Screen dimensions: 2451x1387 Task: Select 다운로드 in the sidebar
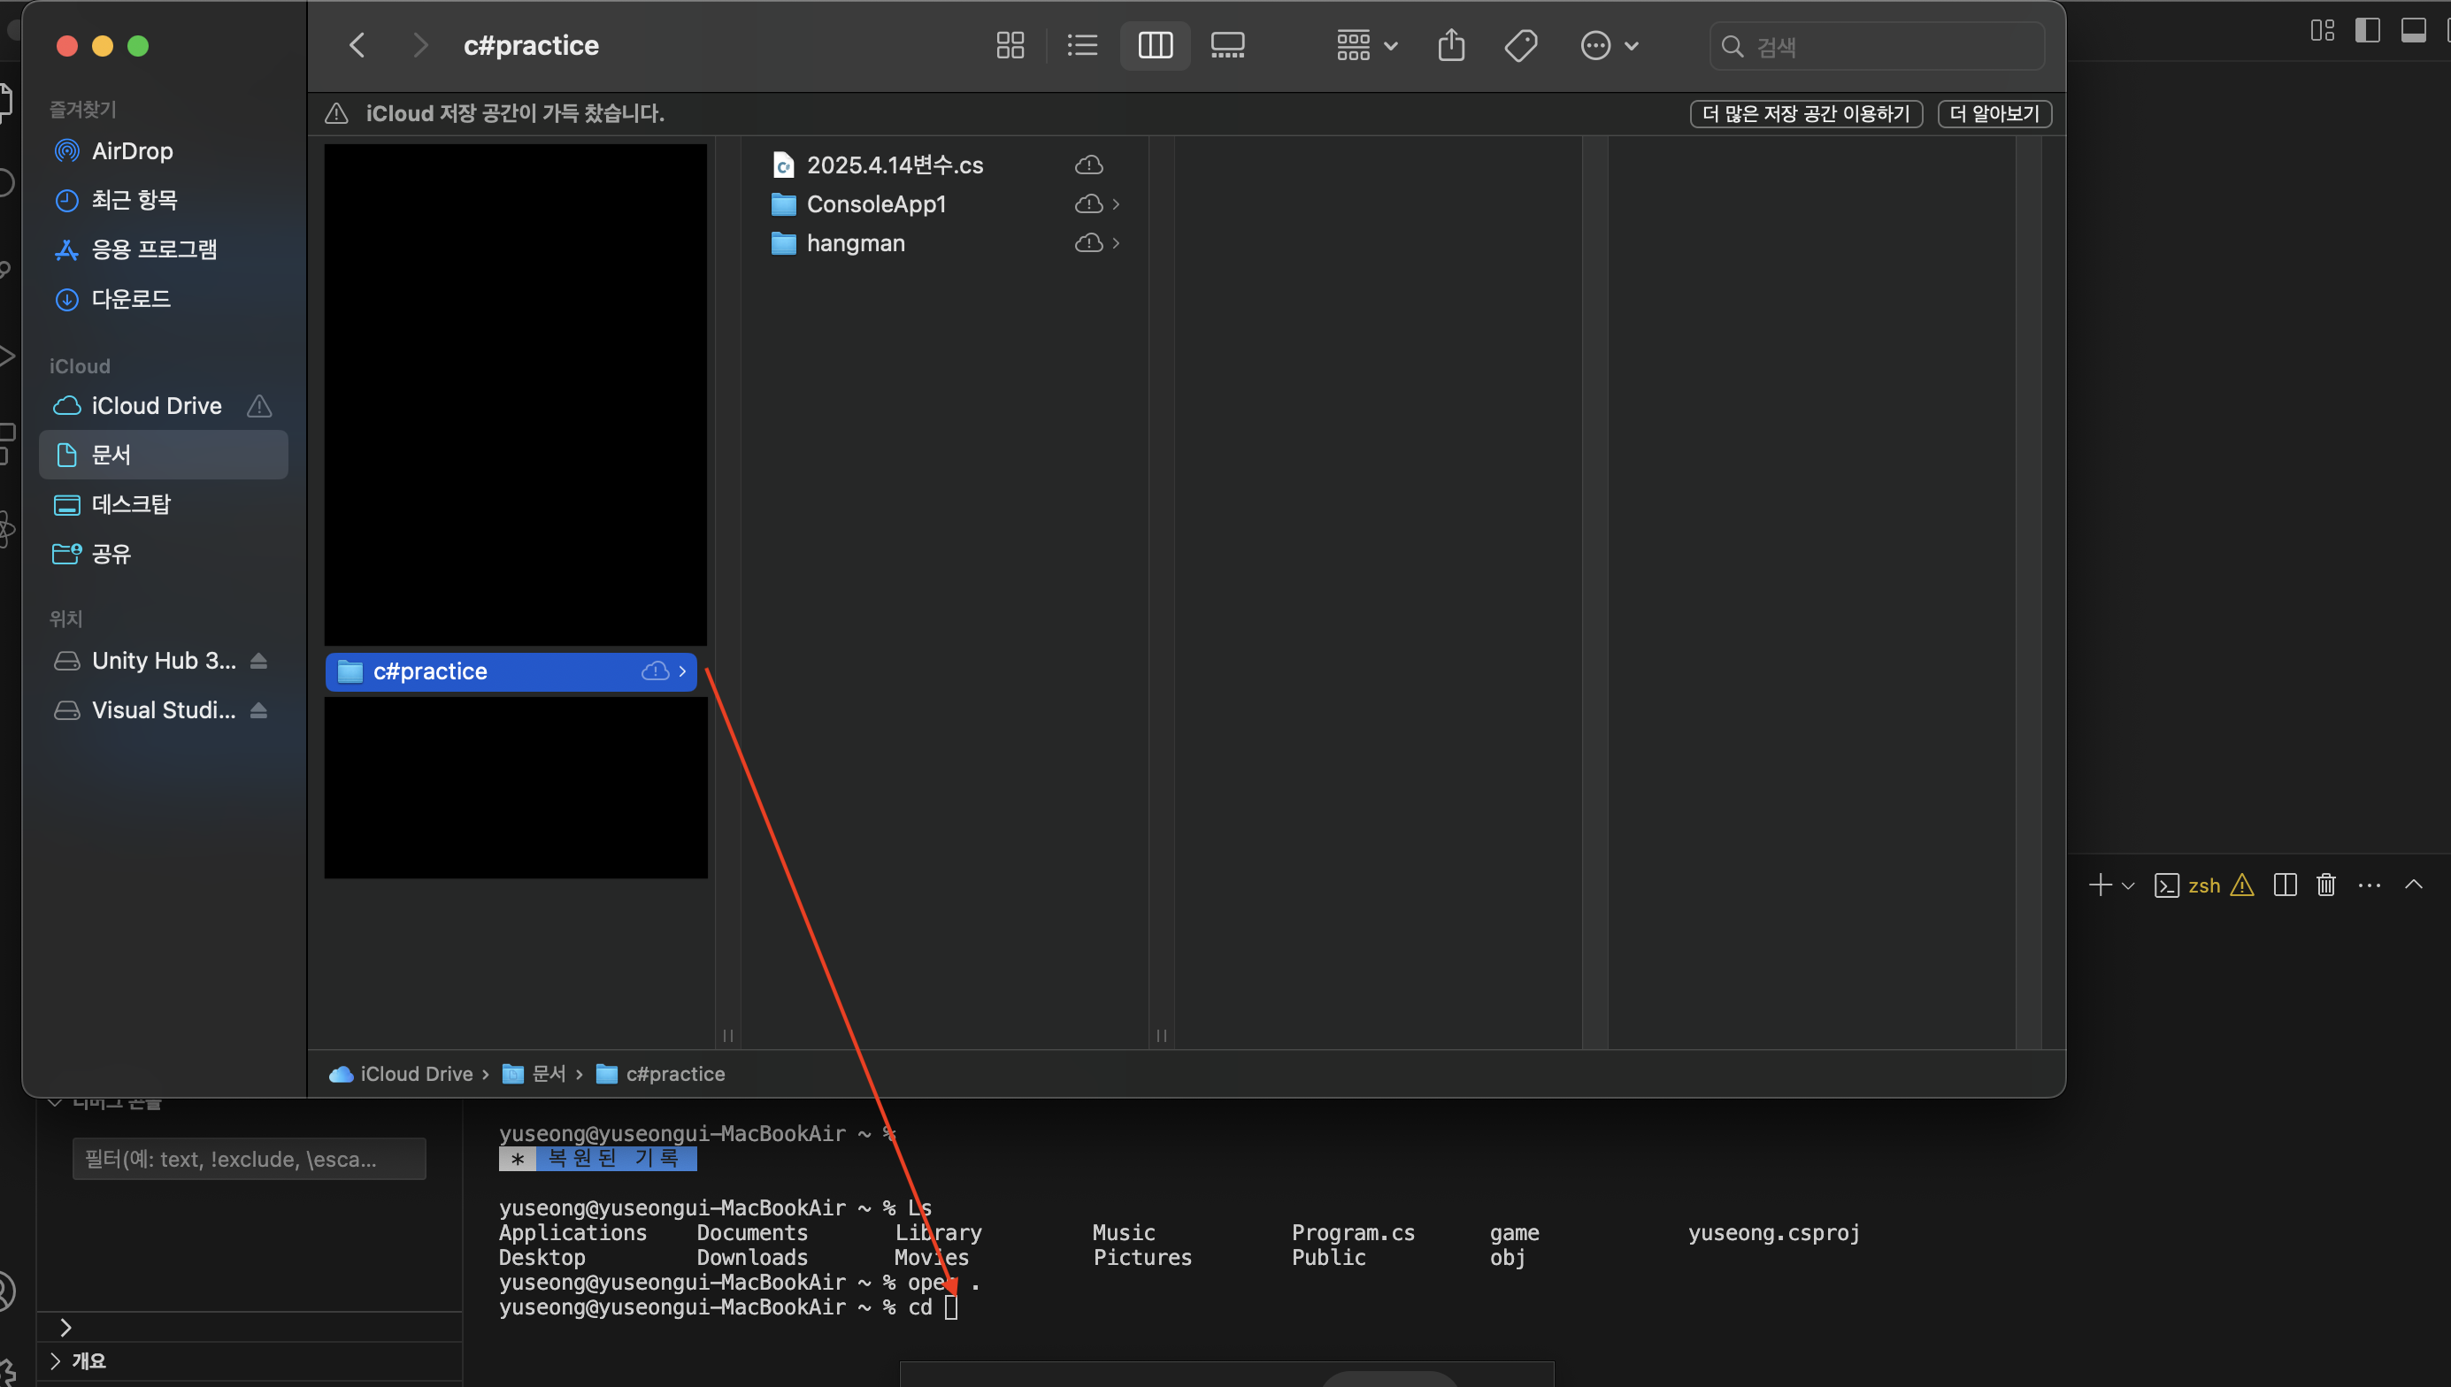130,299
